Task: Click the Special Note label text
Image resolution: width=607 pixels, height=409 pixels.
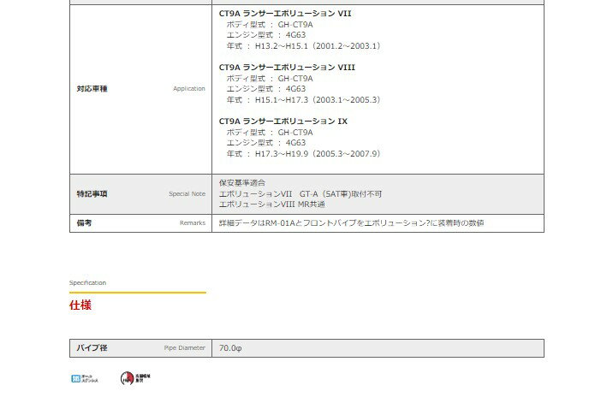Action: (x=187, y=194)
